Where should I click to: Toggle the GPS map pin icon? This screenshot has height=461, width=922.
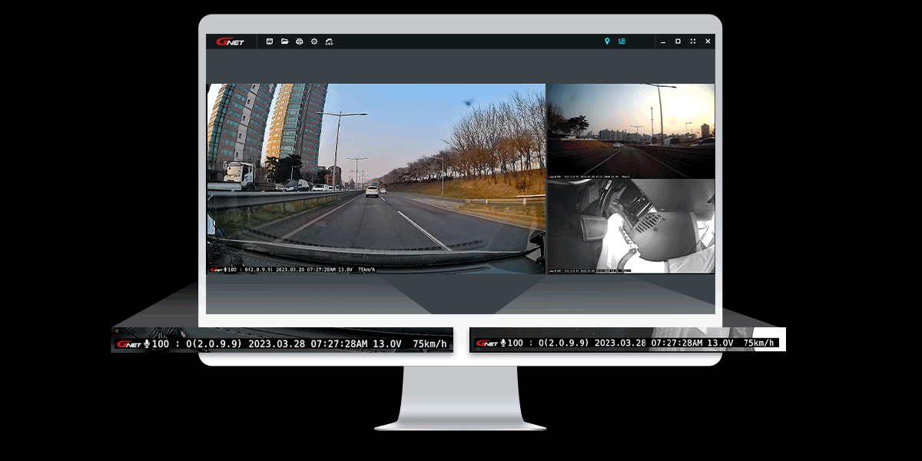(x=607, y=41)
